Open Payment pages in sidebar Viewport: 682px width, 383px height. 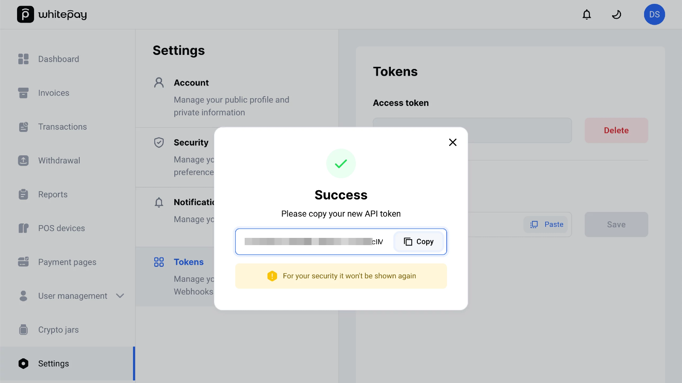point(67,262)
